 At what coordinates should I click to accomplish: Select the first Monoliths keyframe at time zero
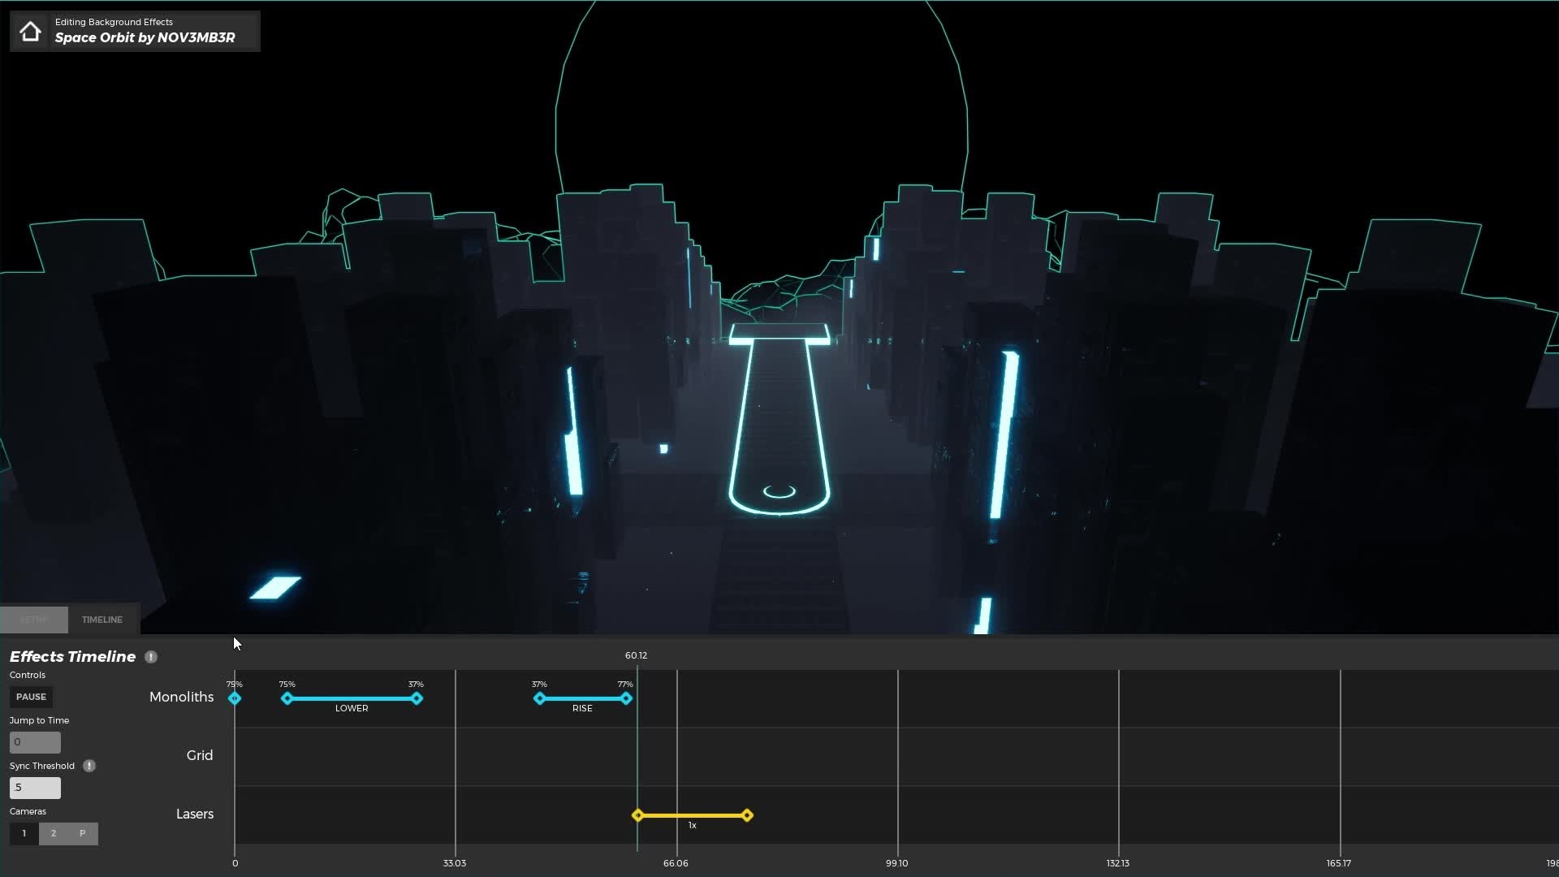pos(235,698)
